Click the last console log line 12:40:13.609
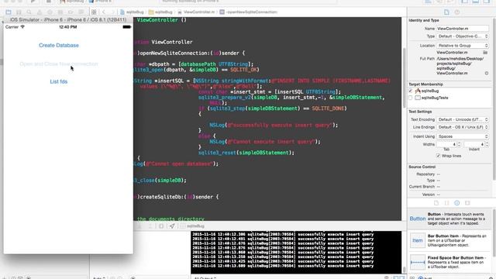This screenshot has height=279, width=496. 283,266
